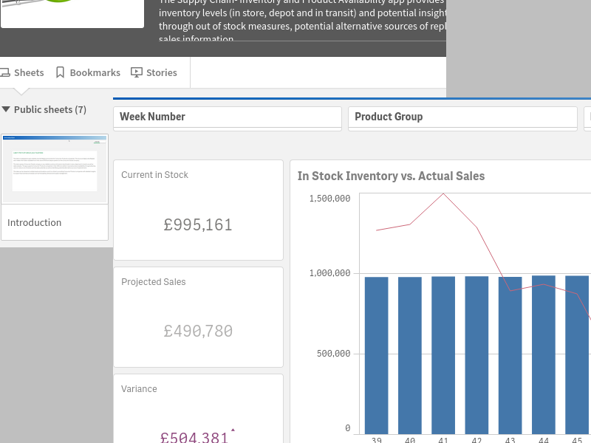Click the In Stock Inventory chart title
This screenshot has height=443, width=591.
coord(391,176)
